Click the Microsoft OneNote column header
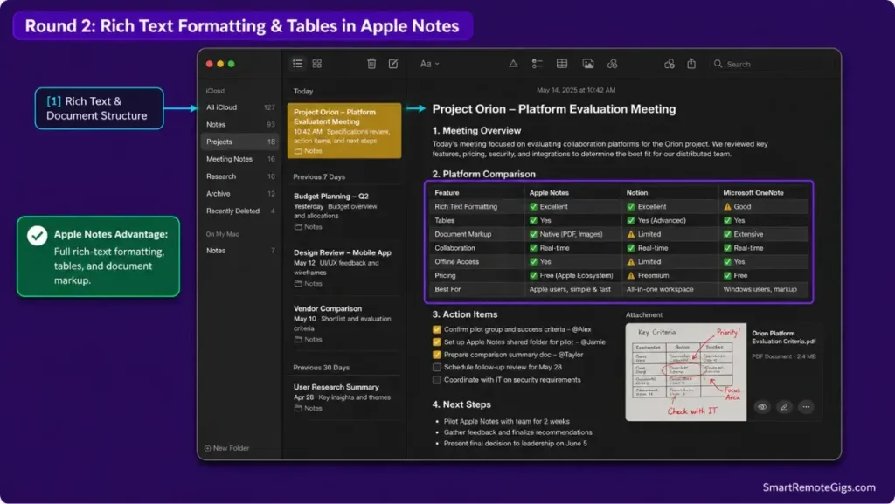Image resolution: width=895 pixels, height=504 pixels. (x=753, y=193)
